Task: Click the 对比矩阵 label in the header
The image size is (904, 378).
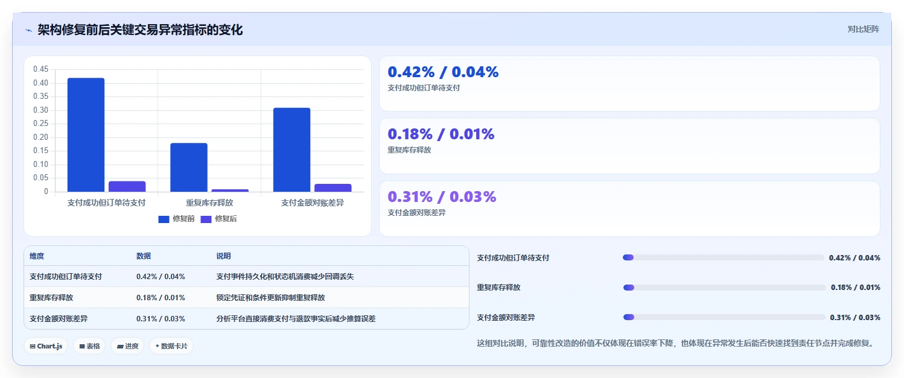Action: tap(864, 29)
